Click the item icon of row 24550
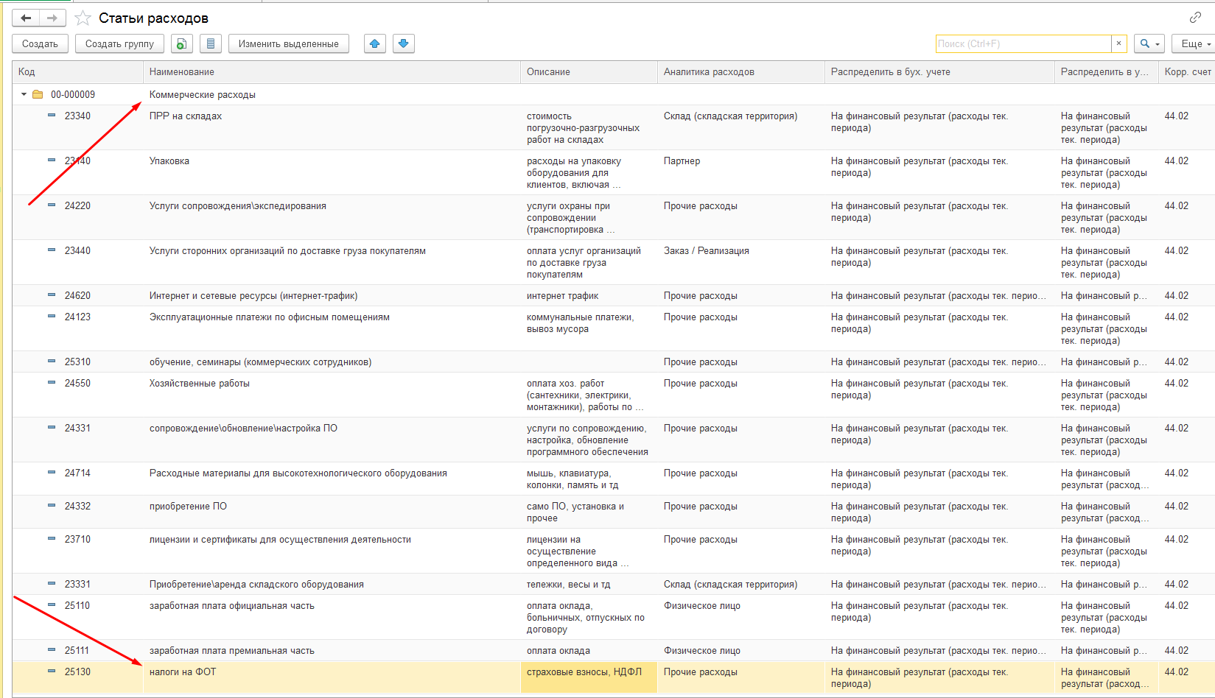The image size is (1215, 698). [x=52, y=383]
